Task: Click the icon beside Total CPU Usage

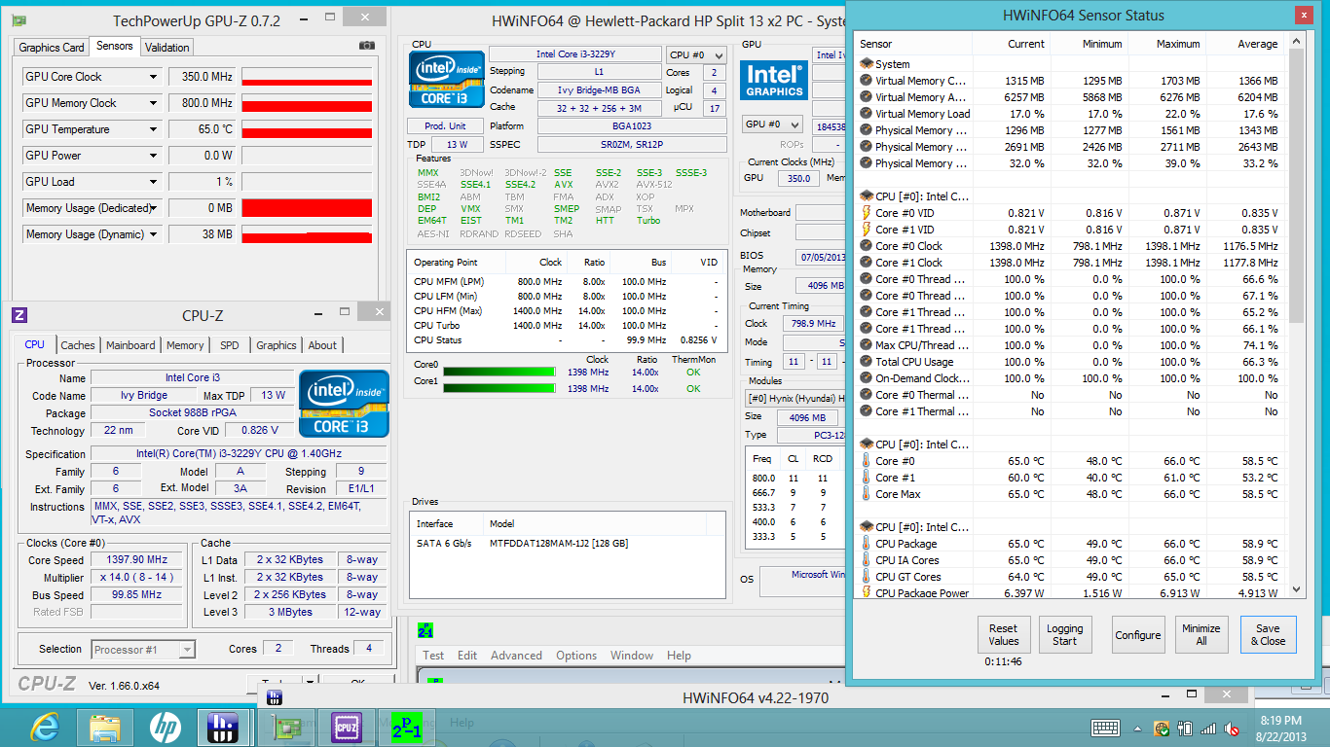Action: tap(867, 362)
